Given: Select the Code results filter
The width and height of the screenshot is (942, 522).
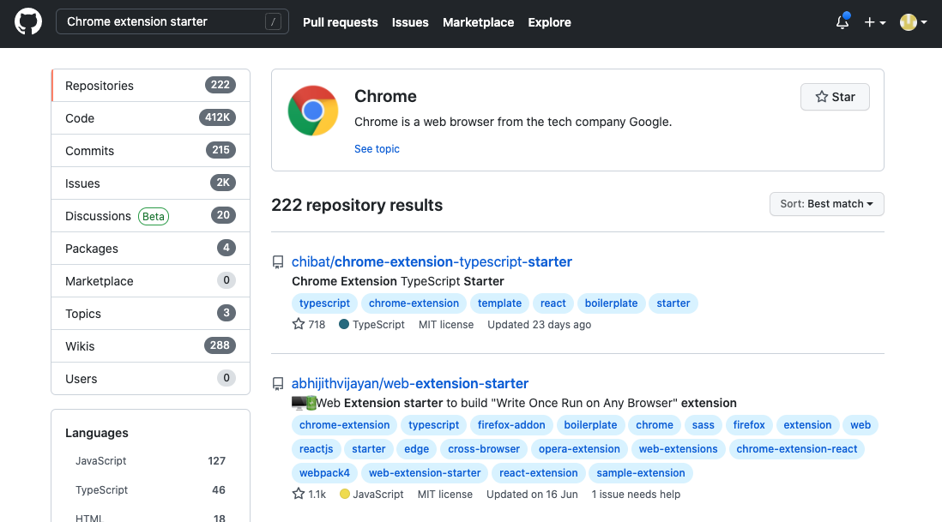Looking at the screenshot, I should (151, 118).
